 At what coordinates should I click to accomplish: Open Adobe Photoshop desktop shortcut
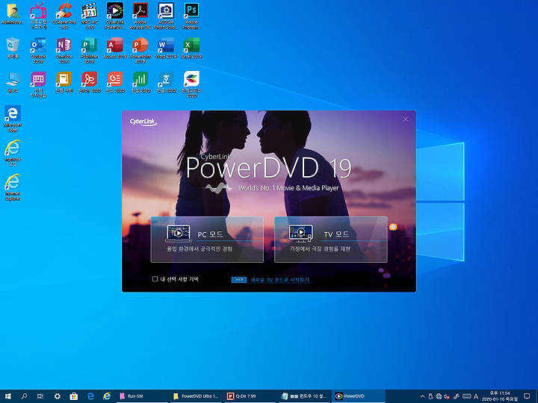pyautogui.click(x=191, y=16)
